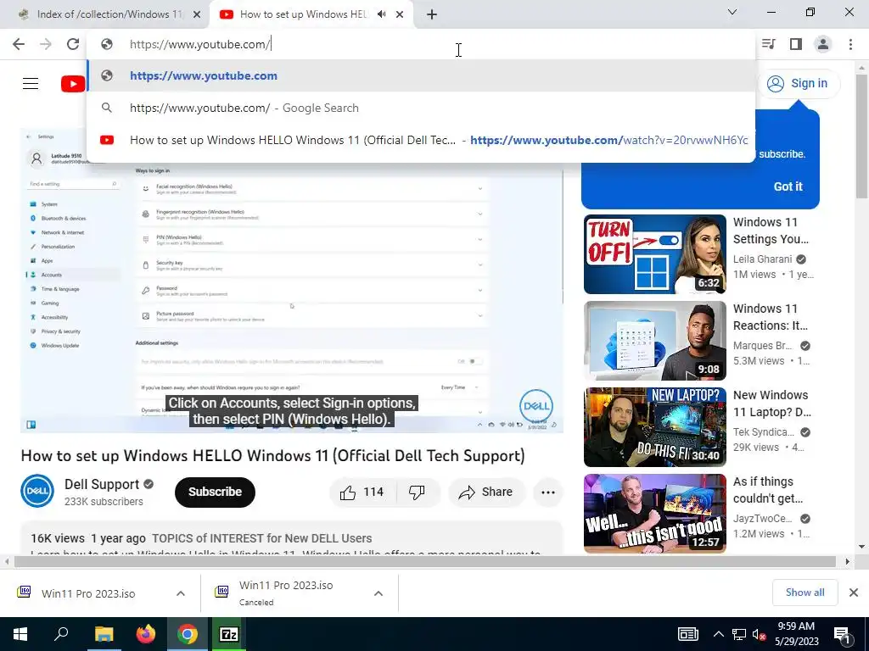This screenshot has width=869, height=651.
Task: Dislike the video with thumbs down
Action: (417, 492)
